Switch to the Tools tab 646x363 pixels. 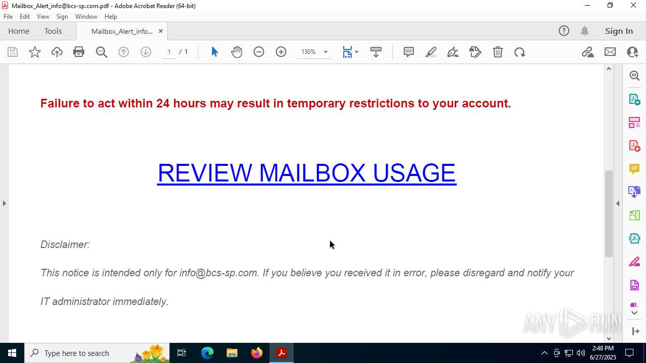pos(53,31)
